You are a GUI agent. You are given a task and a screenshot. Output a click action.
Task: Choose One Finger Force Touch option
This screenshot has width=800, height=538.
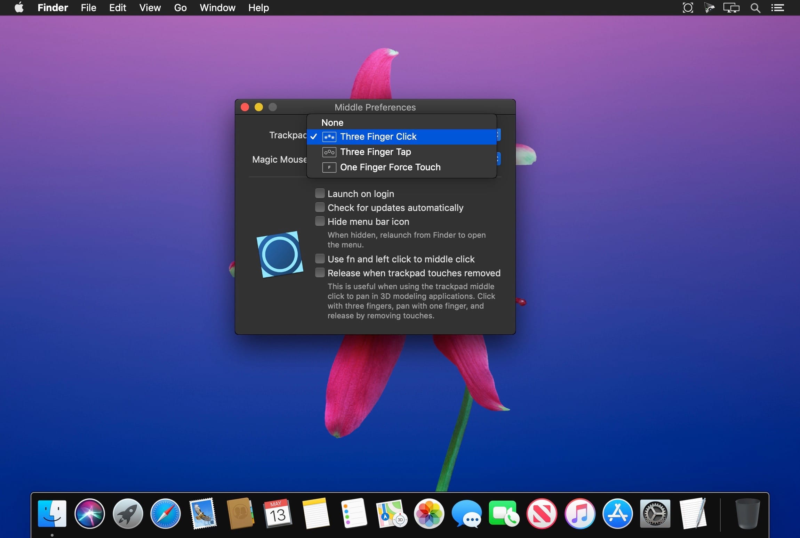click(x=390, y=167)
